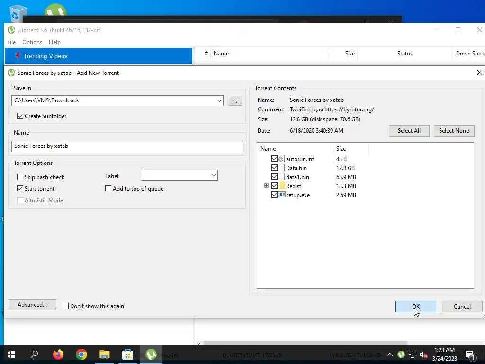Launch Firefox from the taskbar
The width and height of the screenshot is (485, 364).
pos(58,355)
